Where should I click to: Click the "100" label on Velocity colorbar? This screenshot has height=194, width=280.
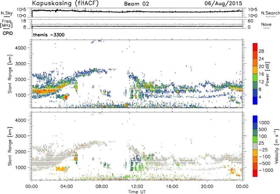[263, 136]
